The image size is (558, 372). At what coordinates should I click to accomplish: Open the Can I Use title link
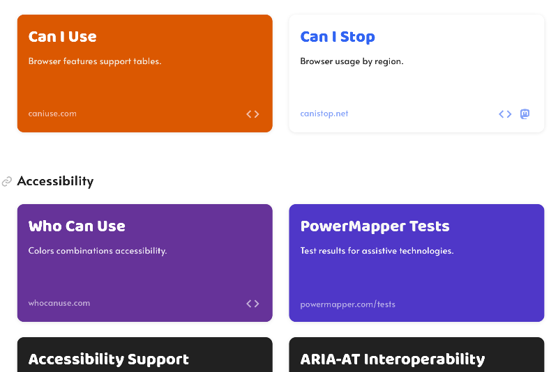click(x=63, y=37)
